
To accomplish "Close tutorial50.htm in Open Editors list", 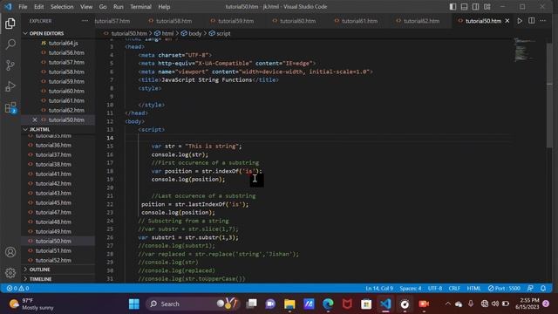I will pyautogui.click(x=35, y=120).
